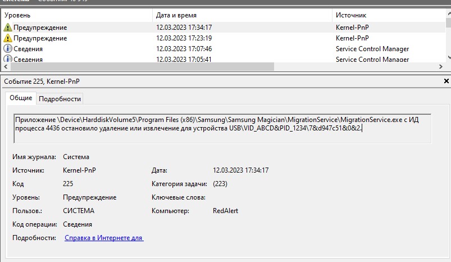Open the Справка в Интернете link
The width and height of the screenshot is (451, 262).
click(x=104, y=238)
